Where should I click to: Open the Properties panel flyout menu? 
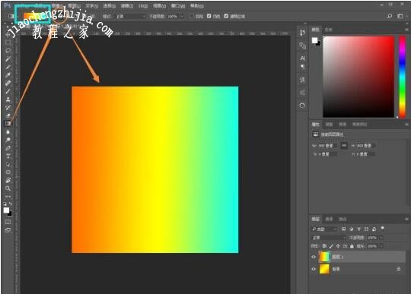[406, 125]
